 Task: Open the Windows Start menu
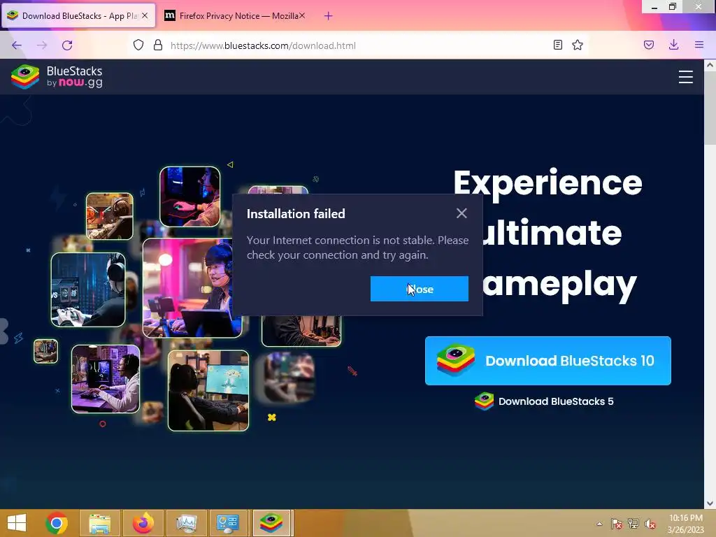(17, 523)
